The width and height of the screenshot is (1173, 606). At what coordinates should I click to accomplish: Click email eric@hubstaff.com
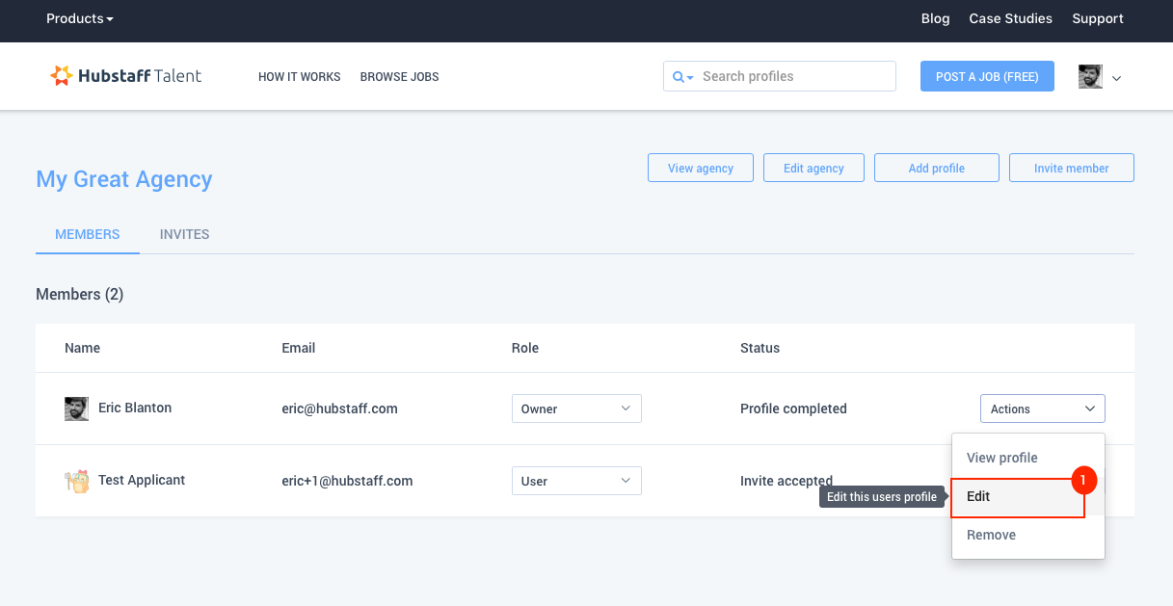[339, 408]
